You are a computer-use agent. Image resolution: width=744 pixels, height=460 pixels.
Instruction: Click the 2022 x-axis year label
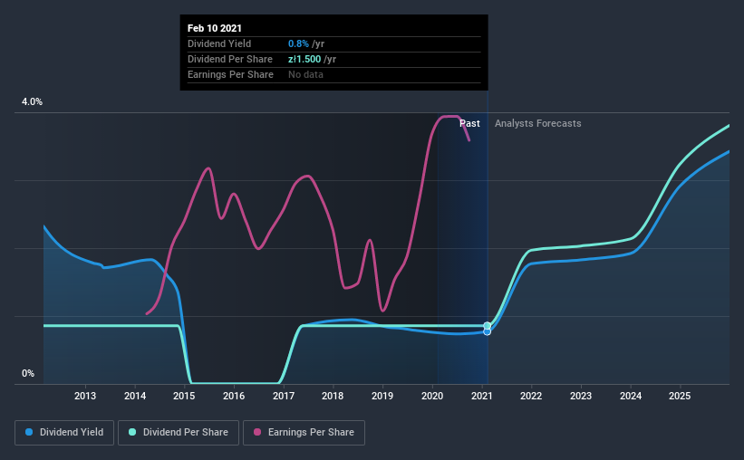531,396
